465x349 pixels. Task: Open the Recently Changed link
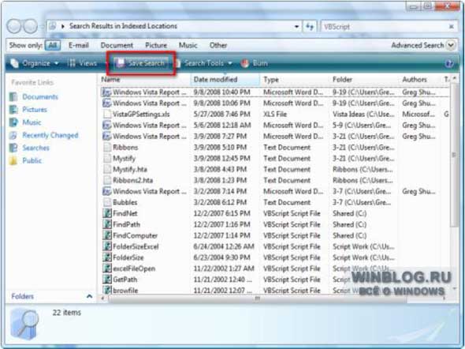pyautogui.click(x=50, y=135)
